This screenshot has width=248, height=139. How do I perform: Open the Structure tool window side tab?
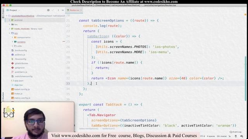point(3,97)
